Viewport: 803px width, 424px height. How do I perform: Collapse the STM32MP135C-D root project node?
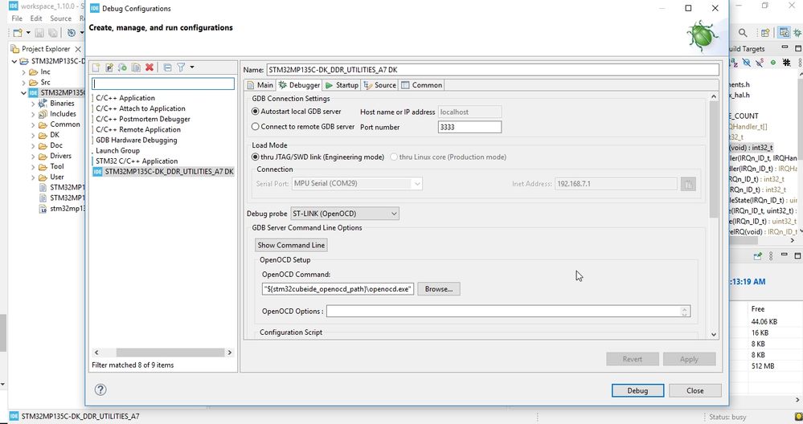(x=14, y=61)
